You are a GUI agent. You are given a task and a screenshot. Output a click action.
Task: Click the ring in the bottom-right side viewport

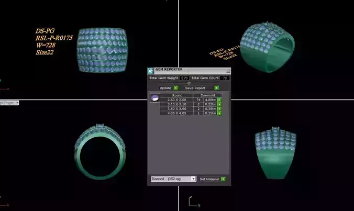pyautogui.click(x=275, y=153)
